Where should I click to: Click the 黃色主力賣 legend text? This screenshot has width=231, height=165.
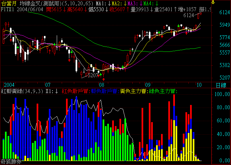[x=134, y=91]
